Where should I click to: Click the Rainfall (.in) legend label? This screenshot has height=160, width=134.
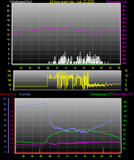[x=8, y=94]
